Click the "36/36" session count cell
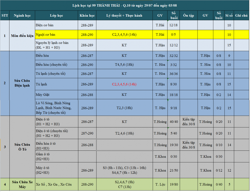The height and width of the screenshot is (196, 250). click(174, 74)
